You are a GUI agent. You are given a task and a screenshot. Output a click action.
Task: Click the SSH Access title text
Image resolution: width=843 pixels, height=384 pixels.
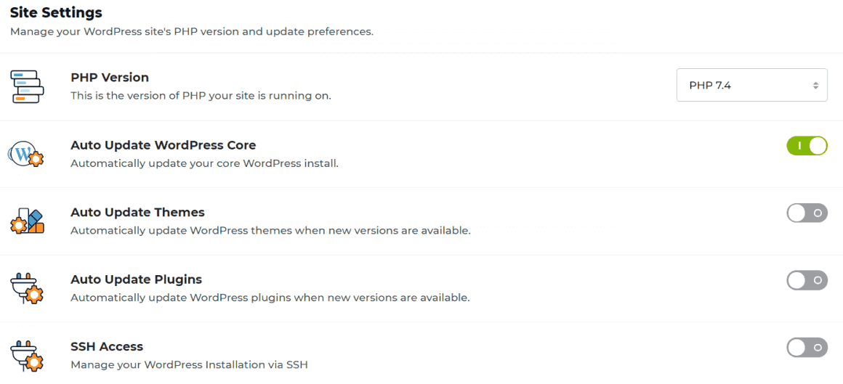click(x=107, y=346)
